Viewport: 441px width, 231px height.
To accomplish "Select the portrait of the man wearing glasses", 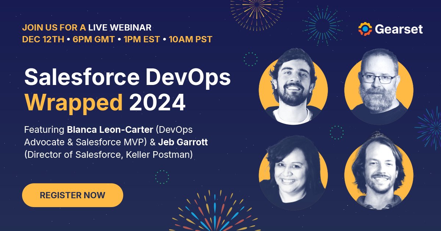I will pos(379,86).
